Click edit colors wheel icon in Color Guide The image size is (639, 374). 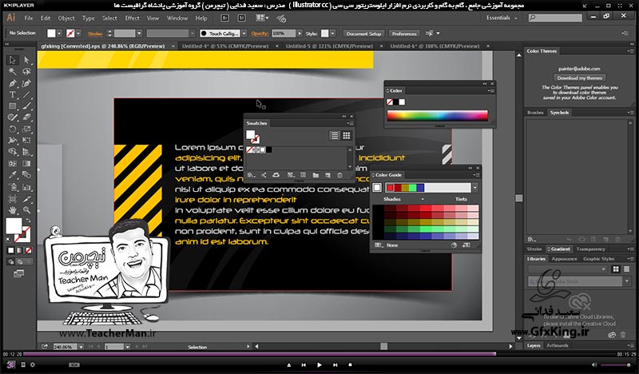click(454, 245)
